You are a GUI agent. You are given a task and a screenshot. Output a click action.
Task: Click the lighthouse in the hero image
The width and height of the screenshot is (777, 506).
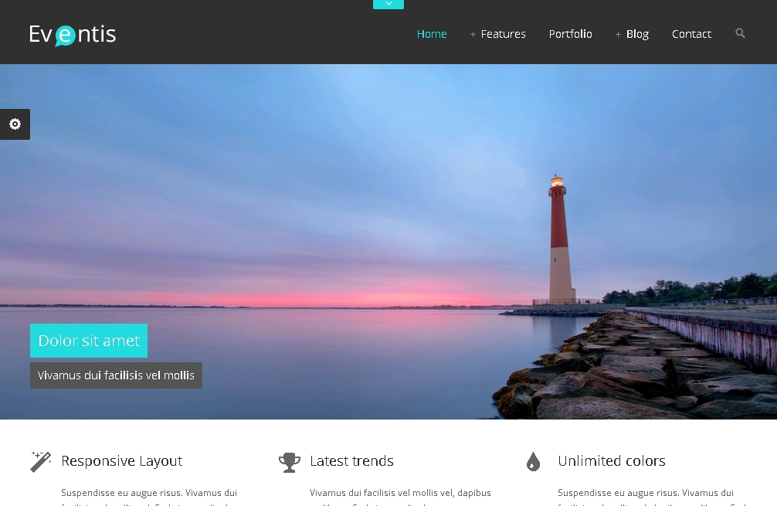pos(560,239)
